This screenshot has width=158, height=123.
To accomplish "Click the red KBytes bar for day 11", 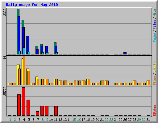I will (56, 111).
